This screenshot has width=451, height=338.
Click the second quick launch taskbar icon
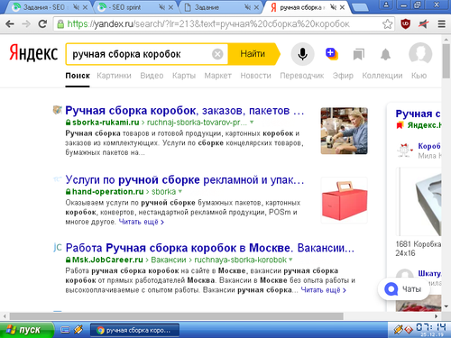point(78,330)
